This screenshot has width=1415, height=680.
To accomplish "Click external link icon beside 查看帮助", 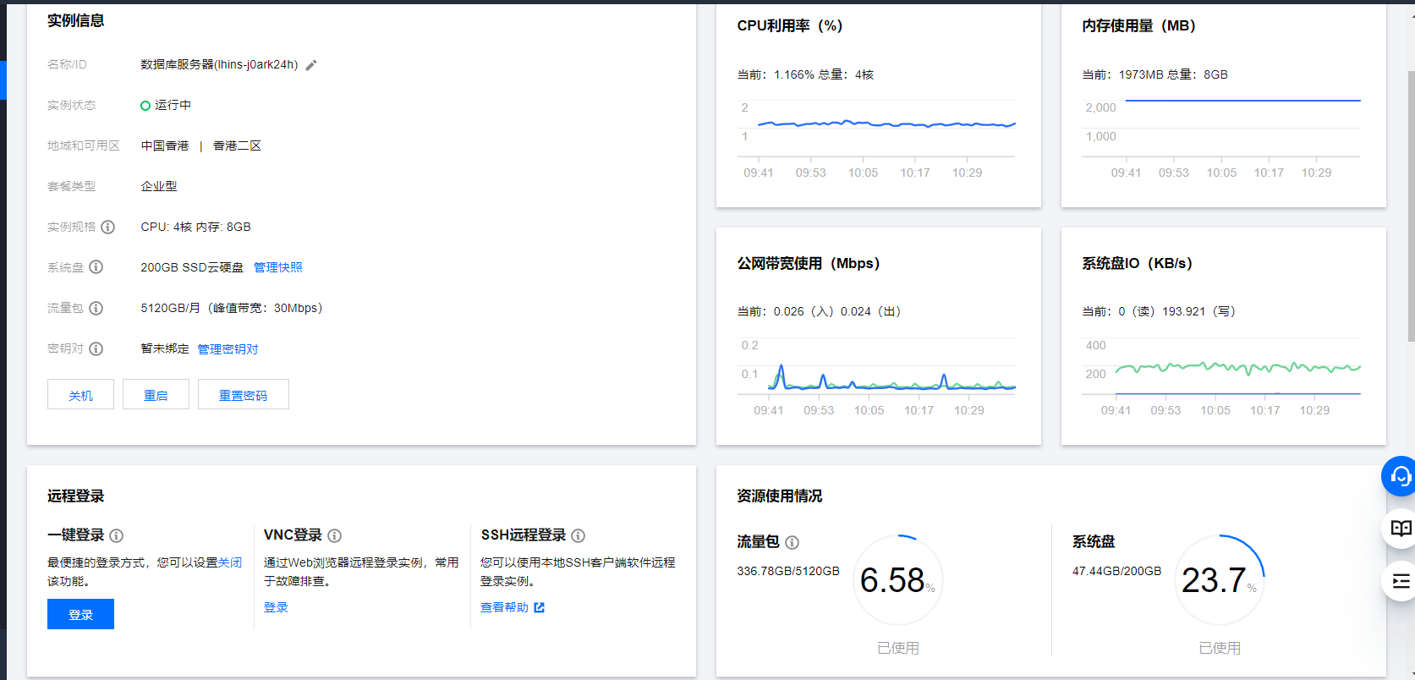I will [x=540, y=607].
